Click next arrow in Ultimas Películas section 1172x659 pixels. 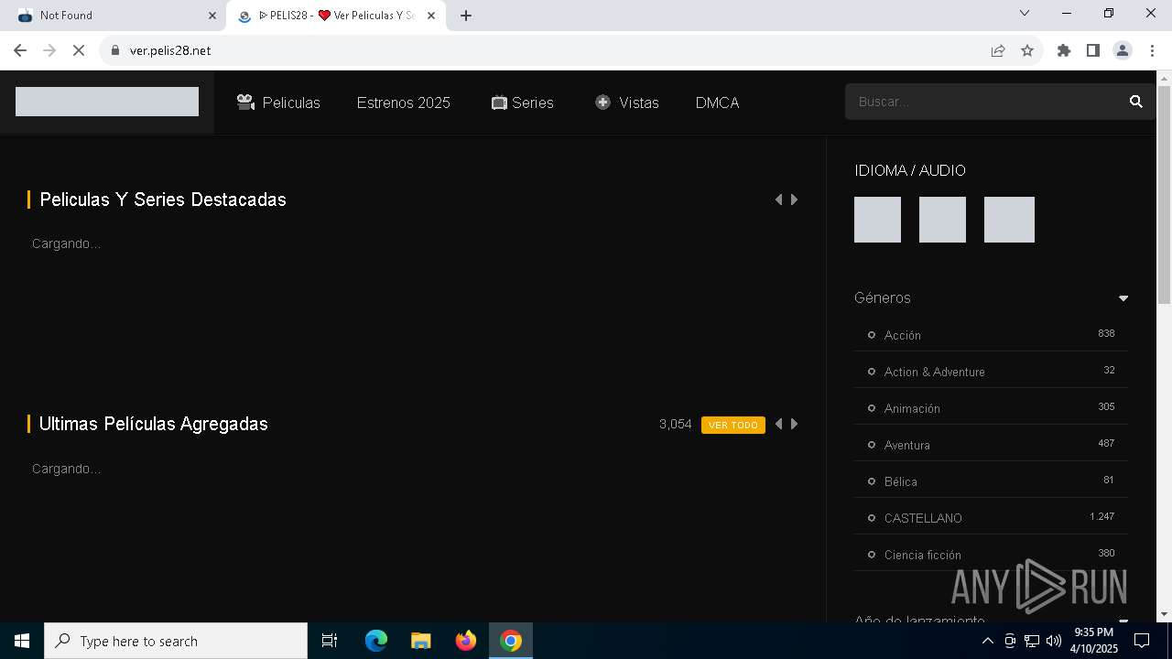(794, 424)
